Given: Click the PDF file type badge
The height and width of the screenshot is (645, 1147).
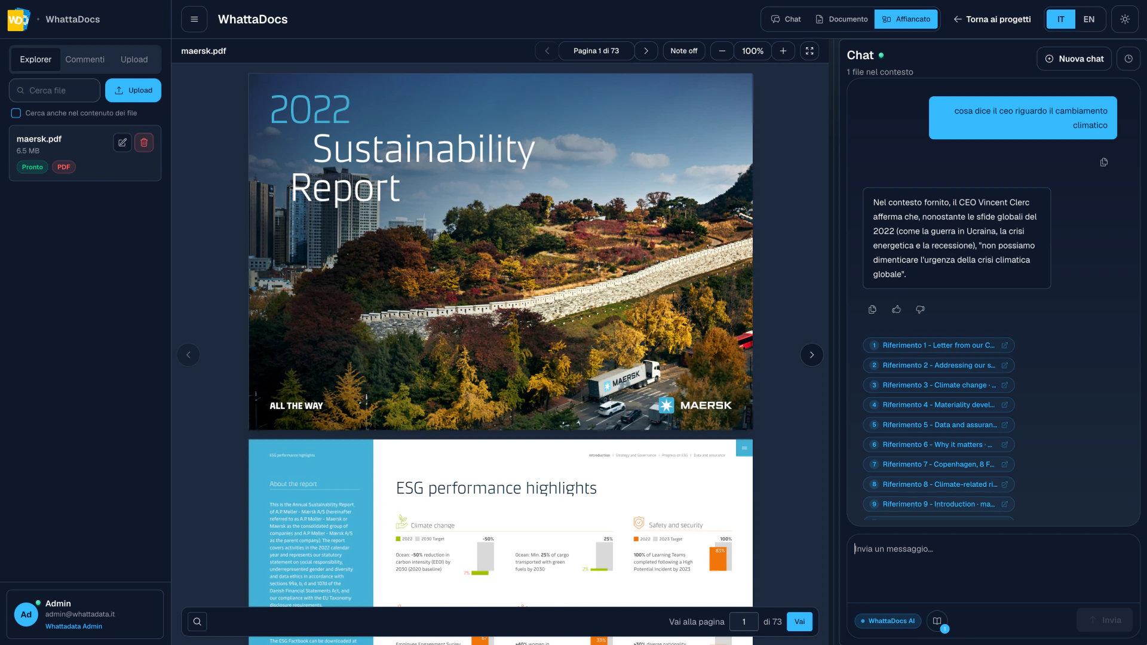Looking at the screenshot, I should coord(64,167).
